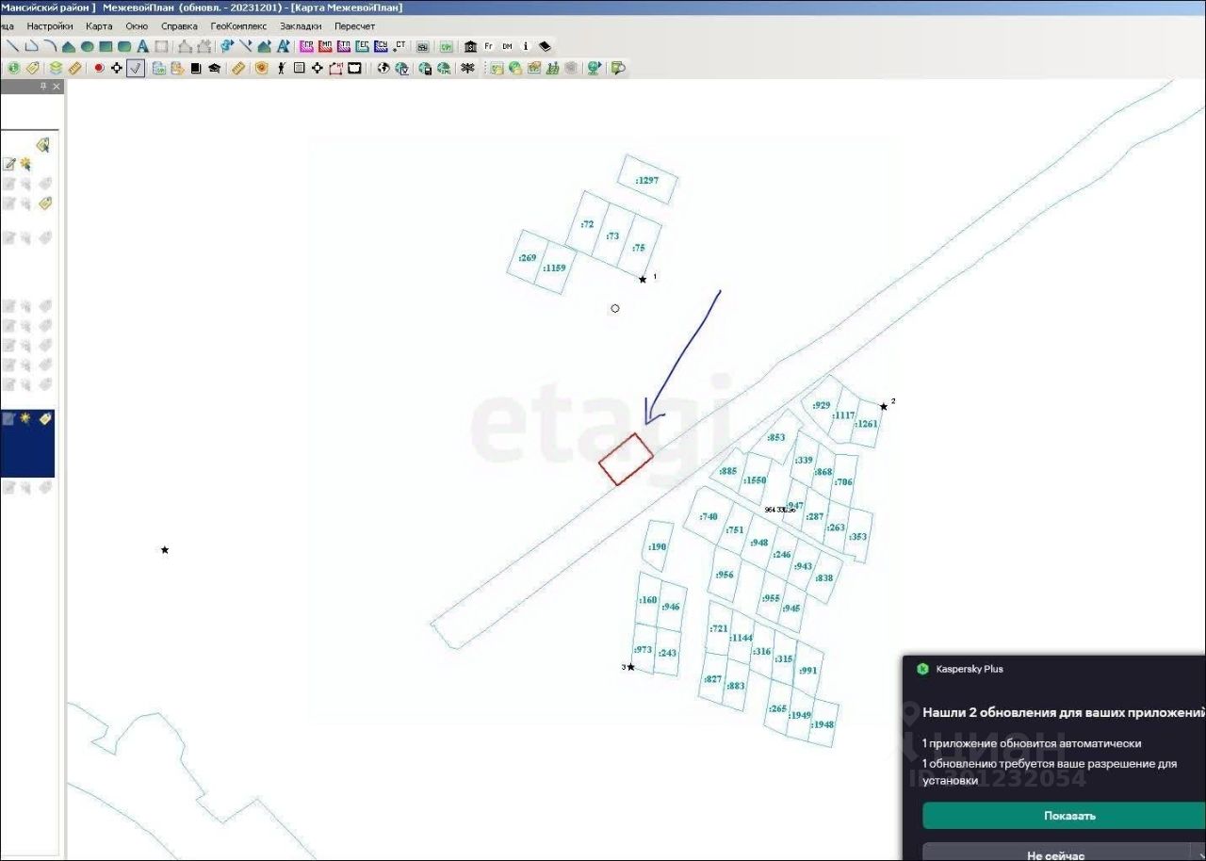Click the map search magnifier icon
The width and height of the screenshot is (1206, 861).
tap(617, 68)
